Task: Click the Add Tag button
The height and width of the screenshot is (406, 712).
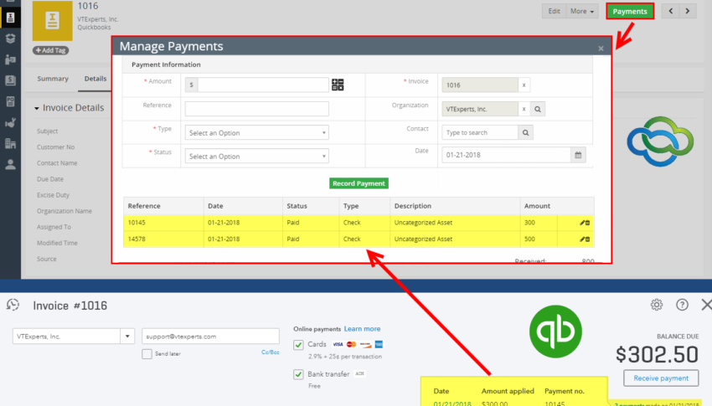Action: tap(50, 50)
